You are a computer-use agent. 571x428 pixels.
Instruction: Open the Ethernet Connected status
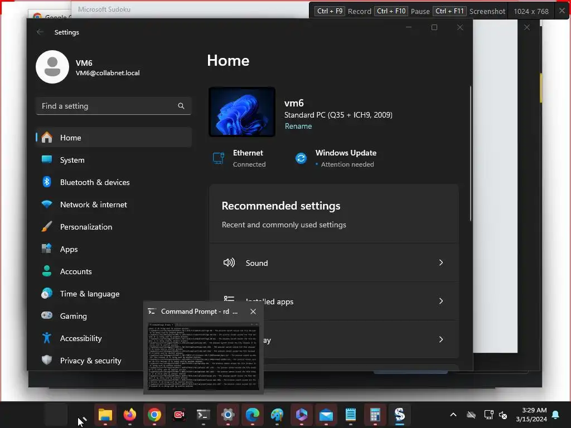pos(240,158)
